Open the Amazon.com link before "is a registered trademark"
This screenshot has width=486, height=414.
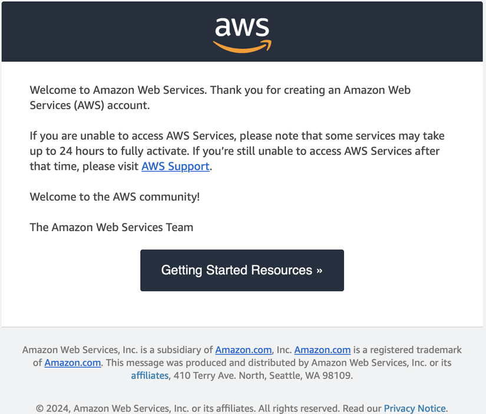(322, 350)
